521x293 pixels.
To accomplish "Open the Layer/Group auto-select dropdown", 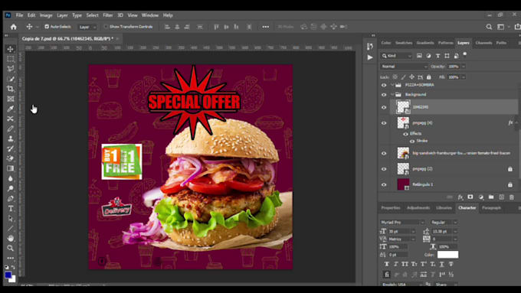I will coord(87,27).
